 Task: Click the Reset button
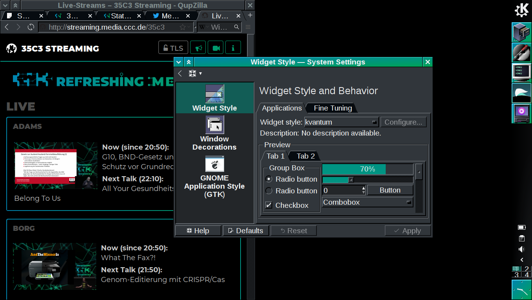point(294,231)
